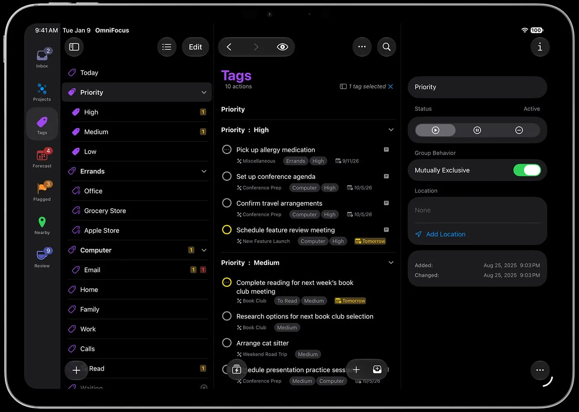Viewport: 579px width, 412px height.
Task: Open note for Set up conference agenda
Action: click(x=386, y=176)
